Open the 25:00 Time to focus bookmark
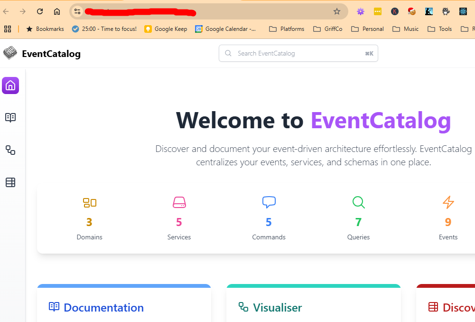Screen dimensions: 475x322 click(x=104, y=29)
